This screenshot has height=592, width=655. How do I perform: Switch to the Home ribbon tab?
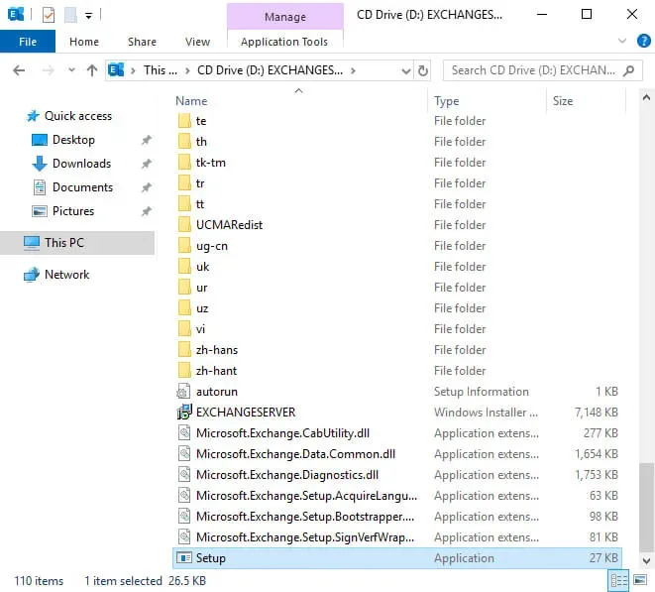click(84, 42)
